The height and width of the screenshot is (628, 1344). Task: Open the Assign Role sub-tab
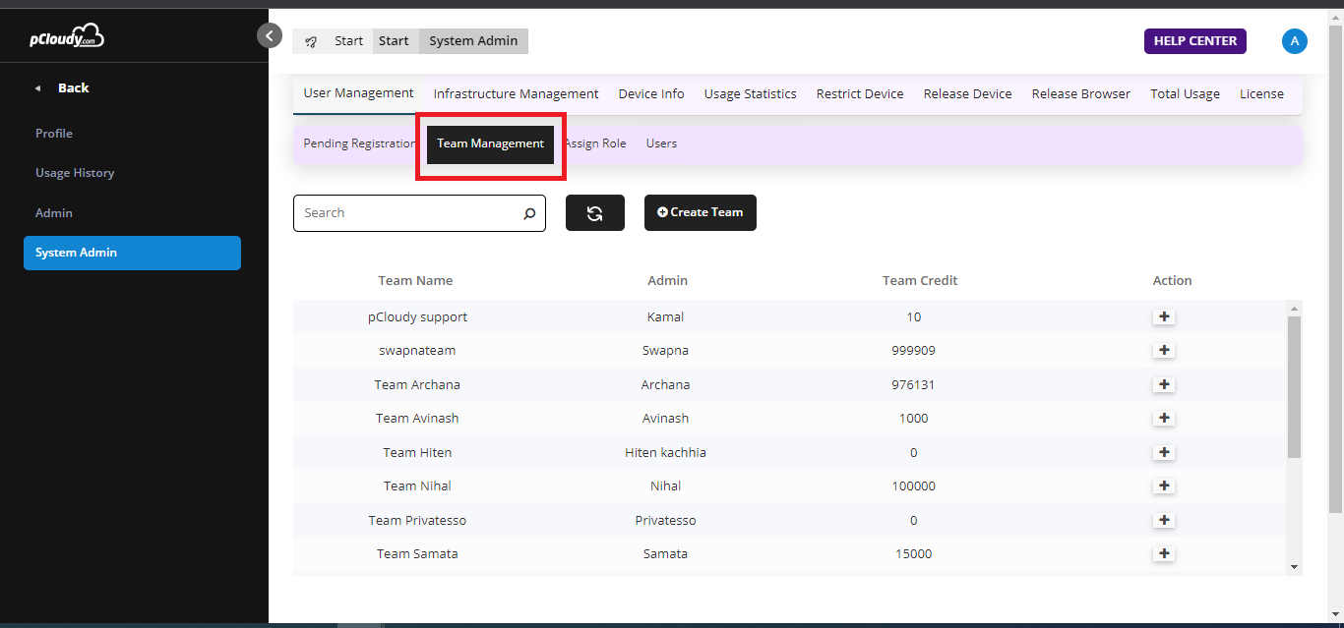595,143
